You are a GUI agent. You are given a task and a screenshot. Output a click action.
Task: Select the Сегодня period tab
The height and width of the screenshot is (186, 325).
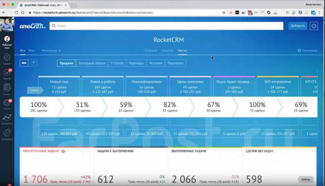coord(151,51)
